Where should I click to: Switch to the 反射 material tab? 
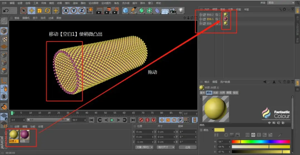(x=216, y=93)
